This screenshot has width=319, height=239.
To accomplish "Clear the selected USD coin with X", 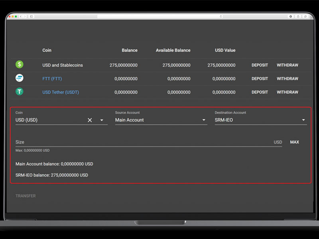I will [x=90, y=120].
